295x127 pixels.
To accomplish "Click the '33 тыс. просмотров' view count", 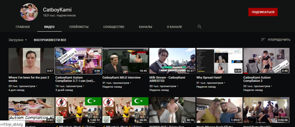I will 163,86.
